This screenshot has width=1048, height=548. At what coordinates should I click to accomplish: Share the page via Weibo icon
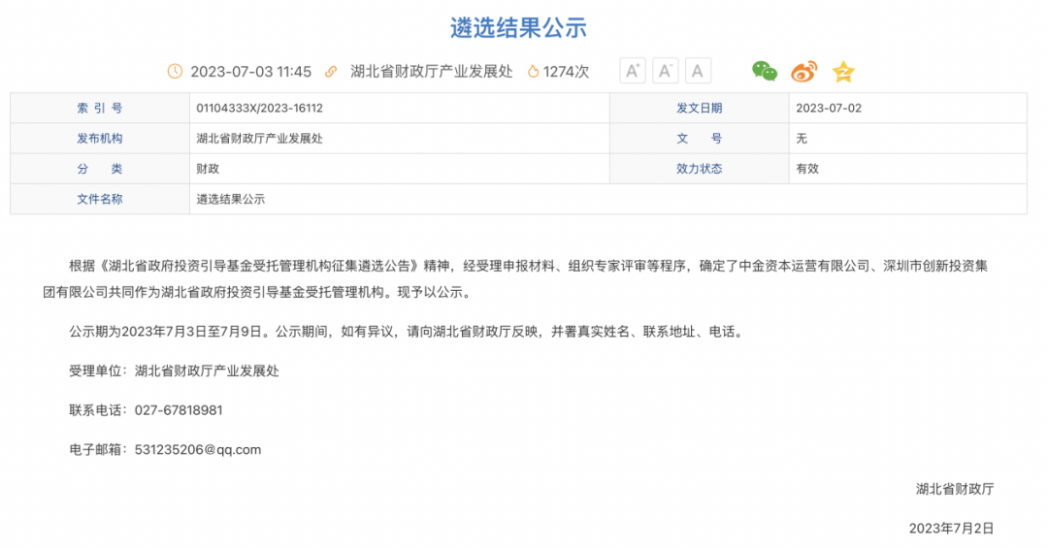803,71
